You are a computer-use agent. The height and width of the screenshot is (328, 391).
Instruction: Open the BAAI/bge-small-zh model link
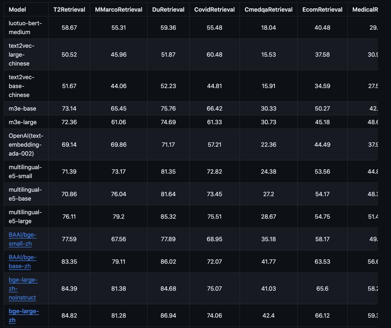[x=23, y=239]
